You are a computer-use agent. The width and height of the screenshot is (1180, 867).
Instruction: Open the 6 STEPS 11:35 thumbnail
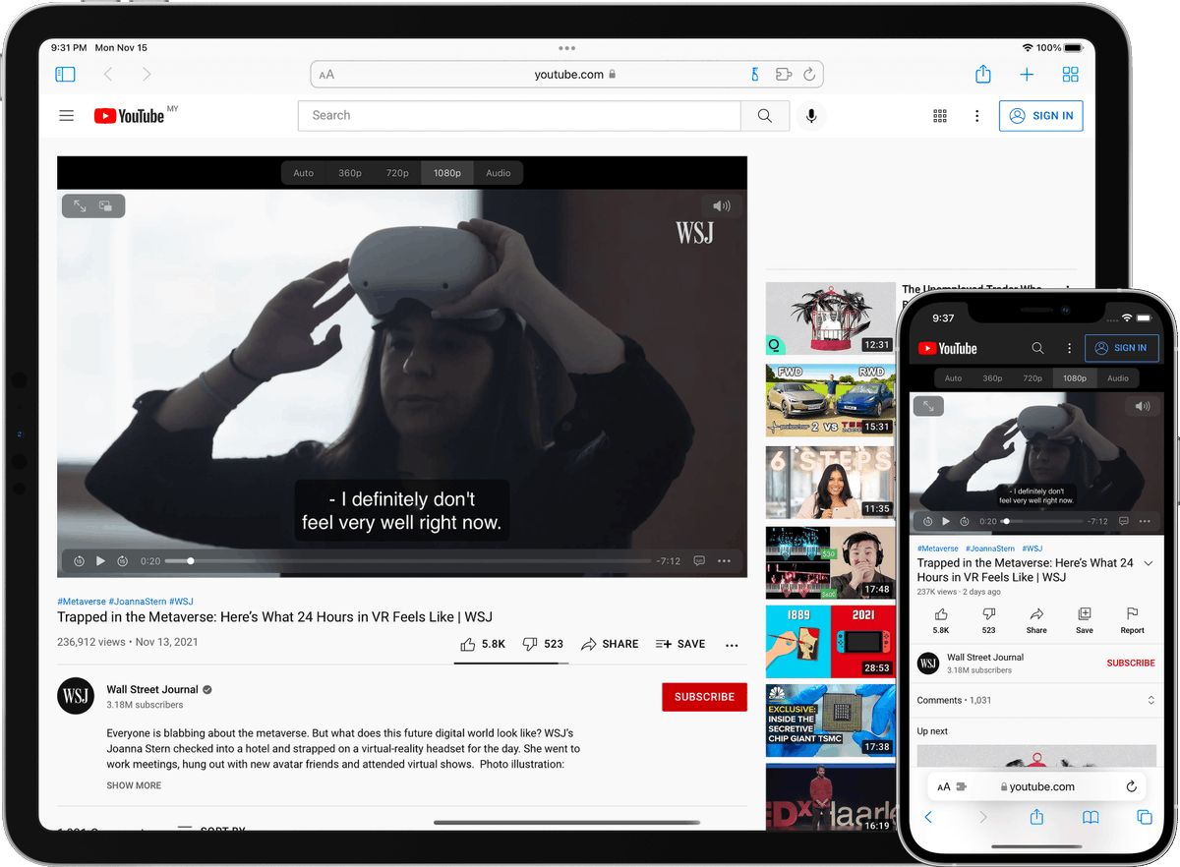[x=831, y=482]
